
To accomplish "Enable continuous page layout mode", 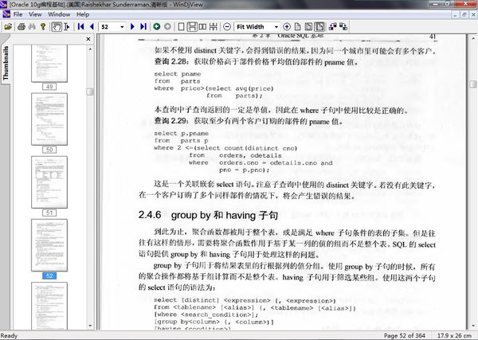I will (x=193, y=27).
